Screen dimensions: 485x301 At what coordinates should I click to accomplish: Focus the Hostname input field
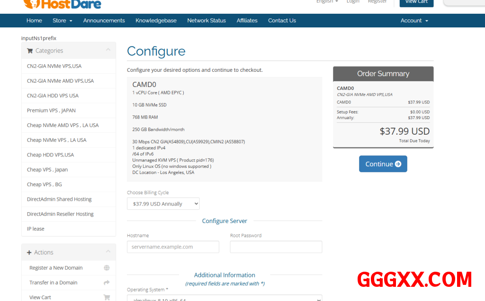pyautogui.click(x=173, y=247)
